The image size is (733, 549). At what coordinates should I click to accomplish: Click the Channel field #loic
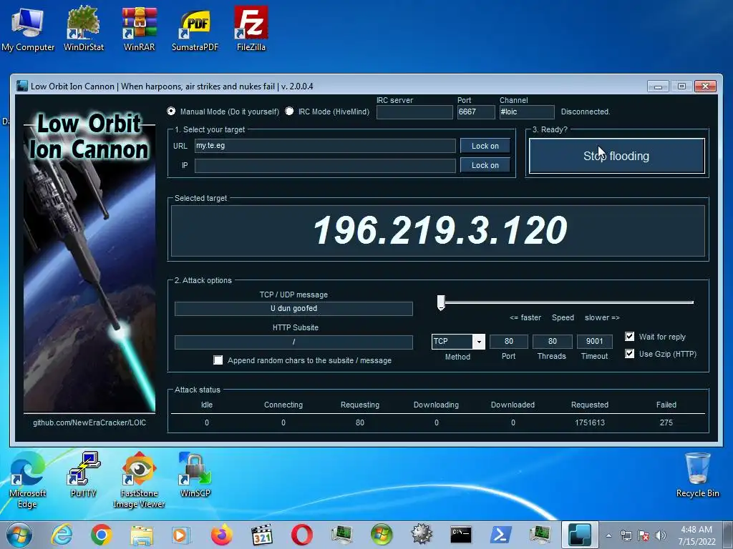(x=527, y=112)
